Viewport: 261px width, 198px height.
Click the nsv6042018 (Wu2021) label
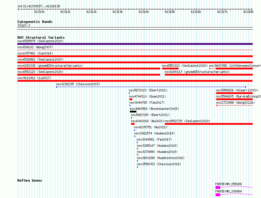pyautogui.click(x=148, y=121)
